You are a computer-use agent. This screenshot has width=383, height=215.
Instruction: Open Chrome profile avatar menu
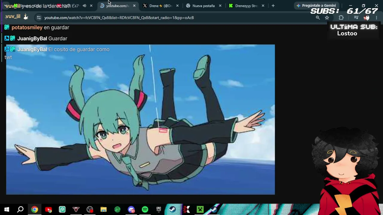[367, 18]
